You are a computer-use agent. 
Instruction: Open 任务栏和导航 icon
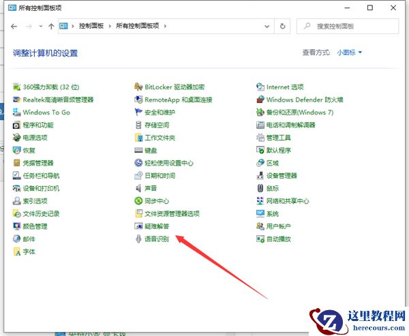click(16, 176)
